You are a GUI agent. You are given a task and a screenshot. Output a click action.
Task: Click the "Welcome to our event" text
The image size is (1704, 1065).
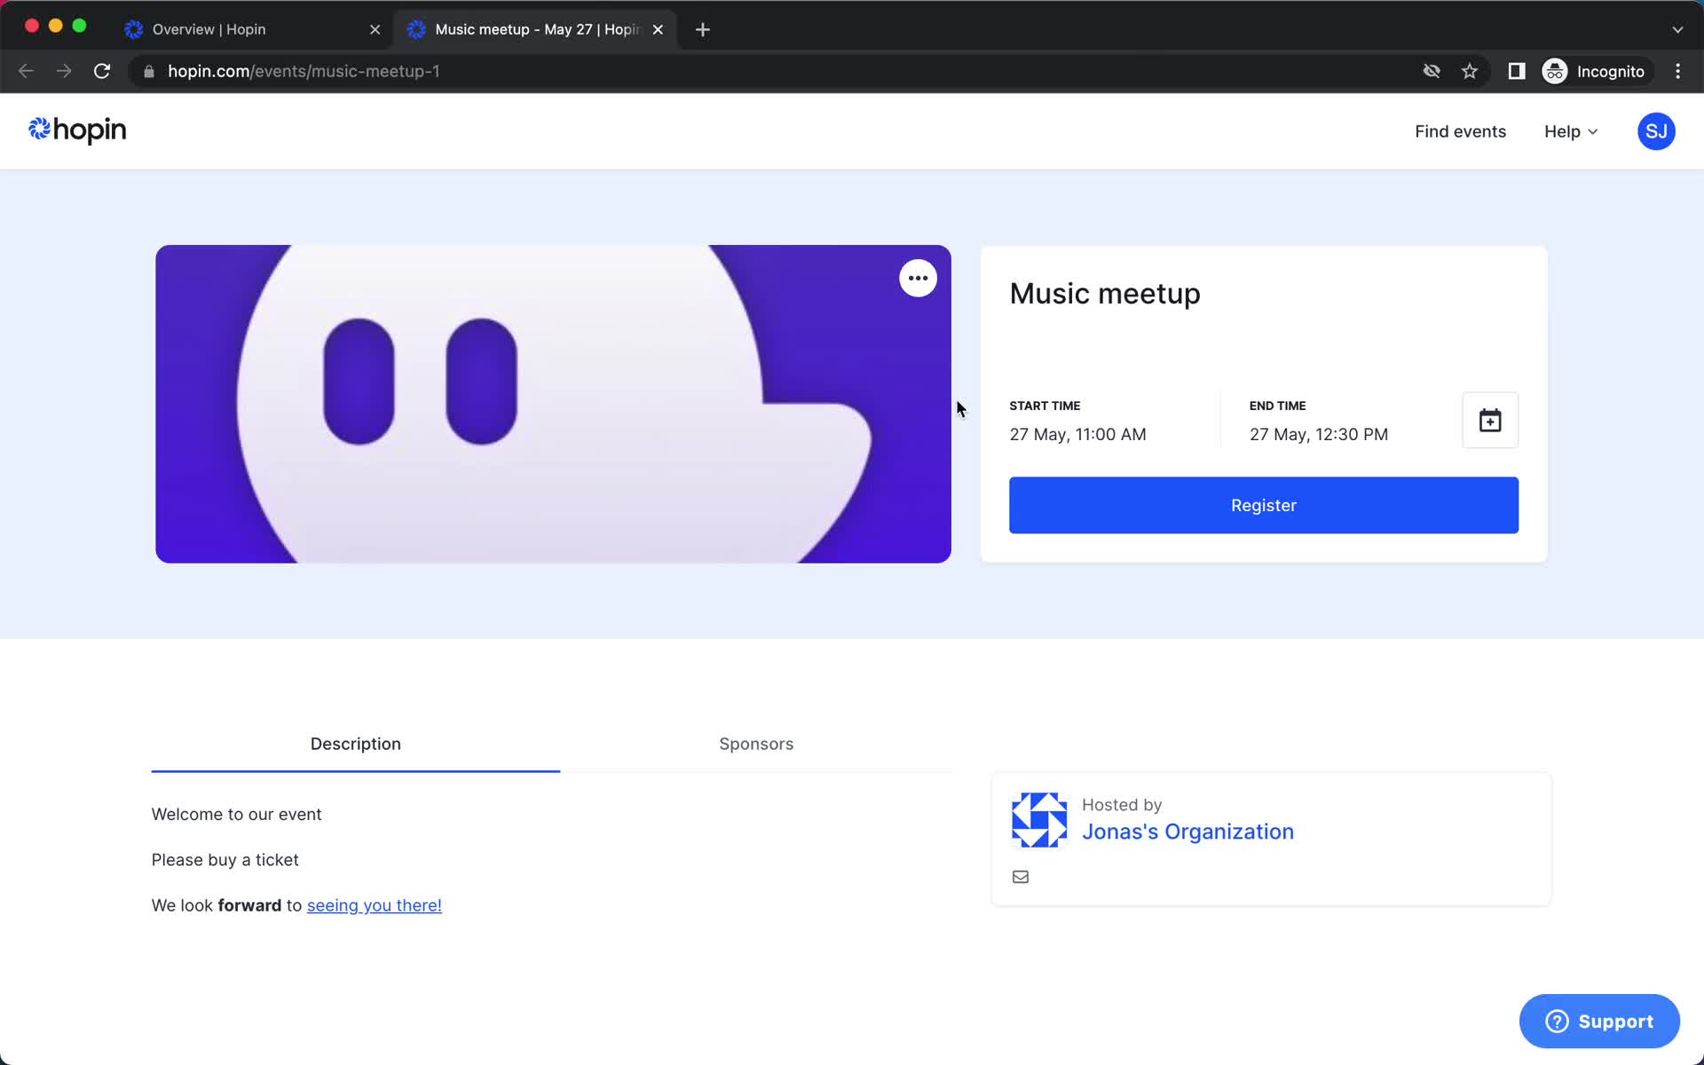pyautogui.click(x=236, y=814)
